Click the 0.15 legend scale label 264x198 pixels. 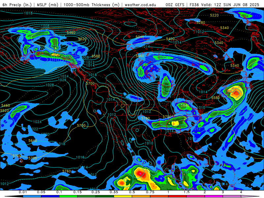[78, 192]
